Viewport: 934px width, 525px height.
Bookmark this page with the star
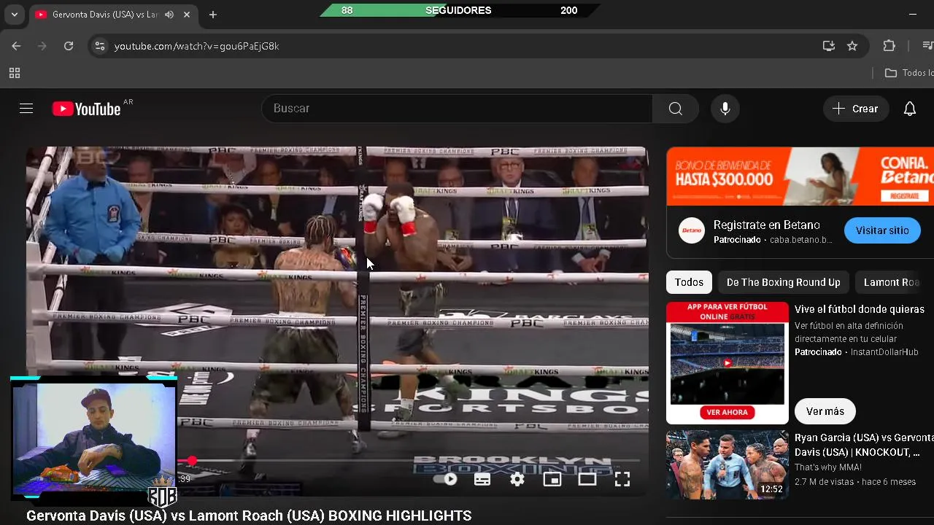click(x=852, y=46)
